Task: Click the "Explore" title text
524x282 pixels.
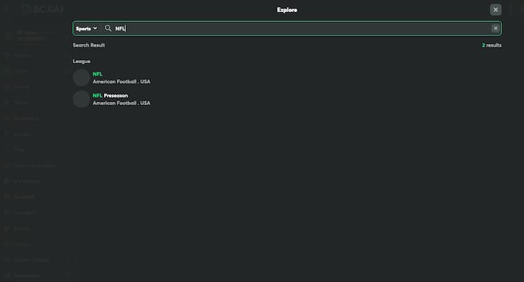Action: point(287,10)
